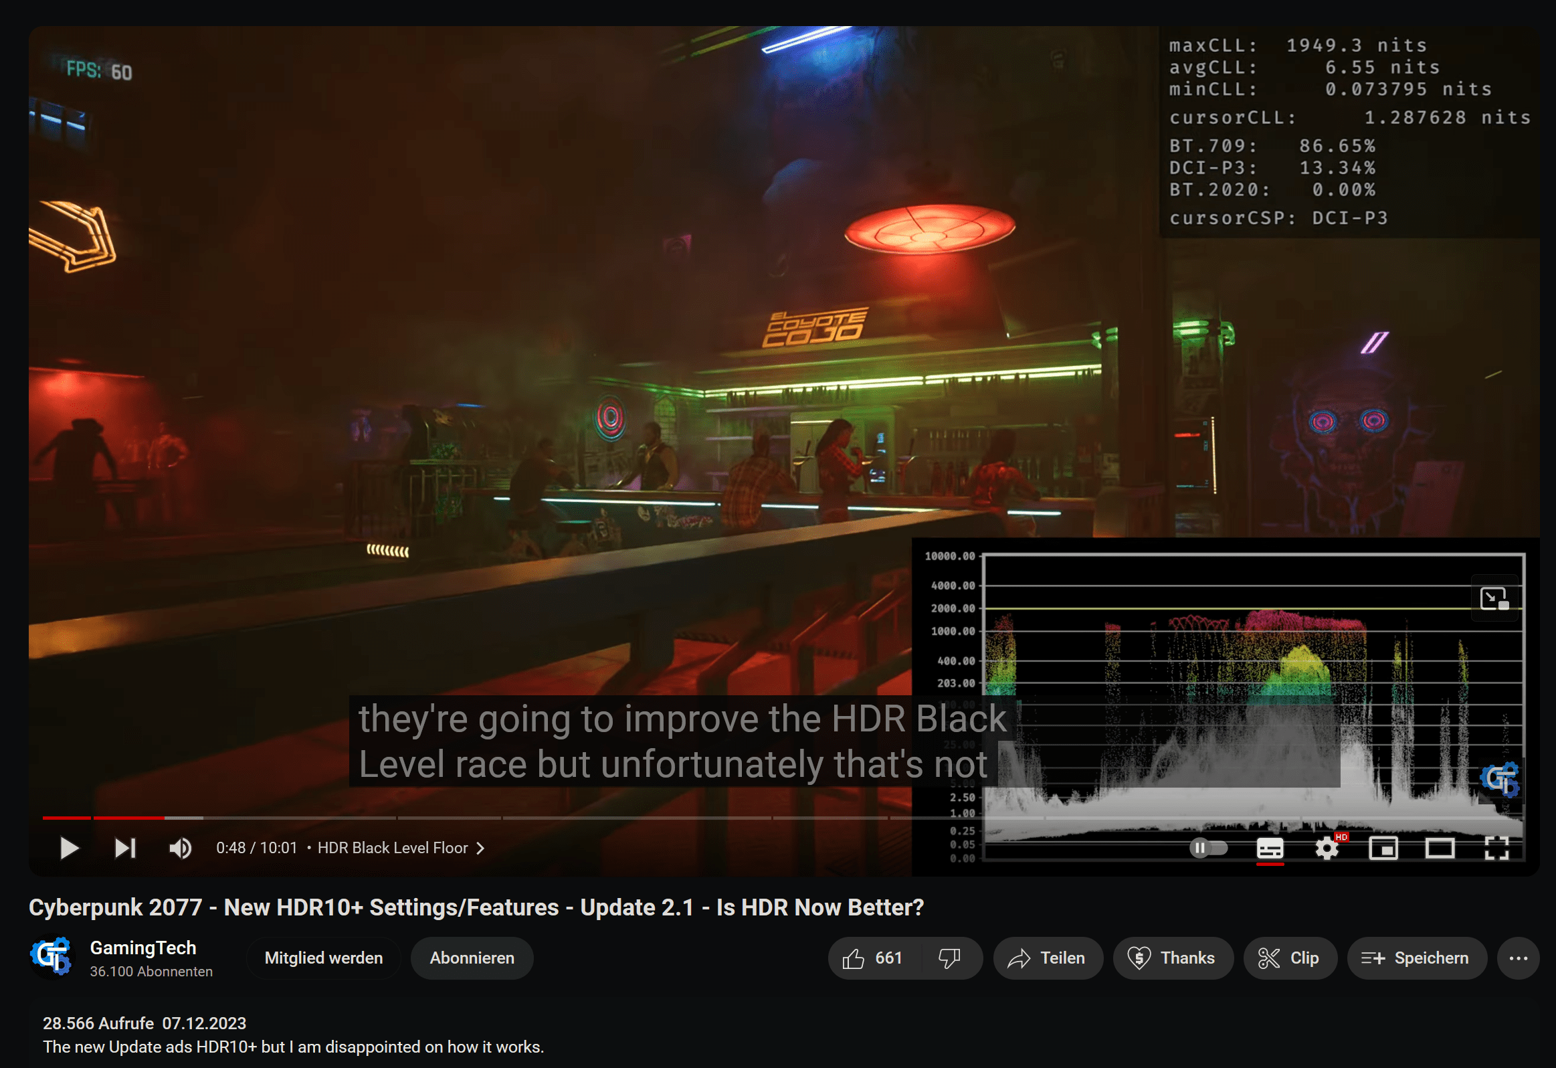Click the video title text
1556x1068 pixels.
point(476,907)
